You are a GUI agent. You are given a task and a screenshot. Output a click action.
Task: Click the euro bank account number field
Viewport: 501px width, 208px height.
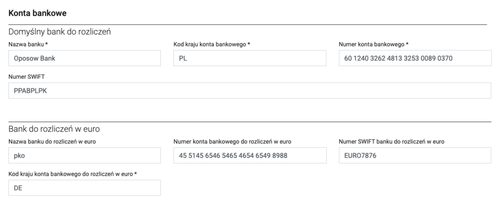click(250, 156)
